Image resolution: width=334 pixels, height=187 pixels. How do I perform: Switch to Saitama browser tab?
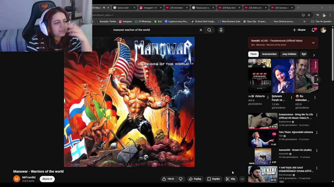[282, 8]
